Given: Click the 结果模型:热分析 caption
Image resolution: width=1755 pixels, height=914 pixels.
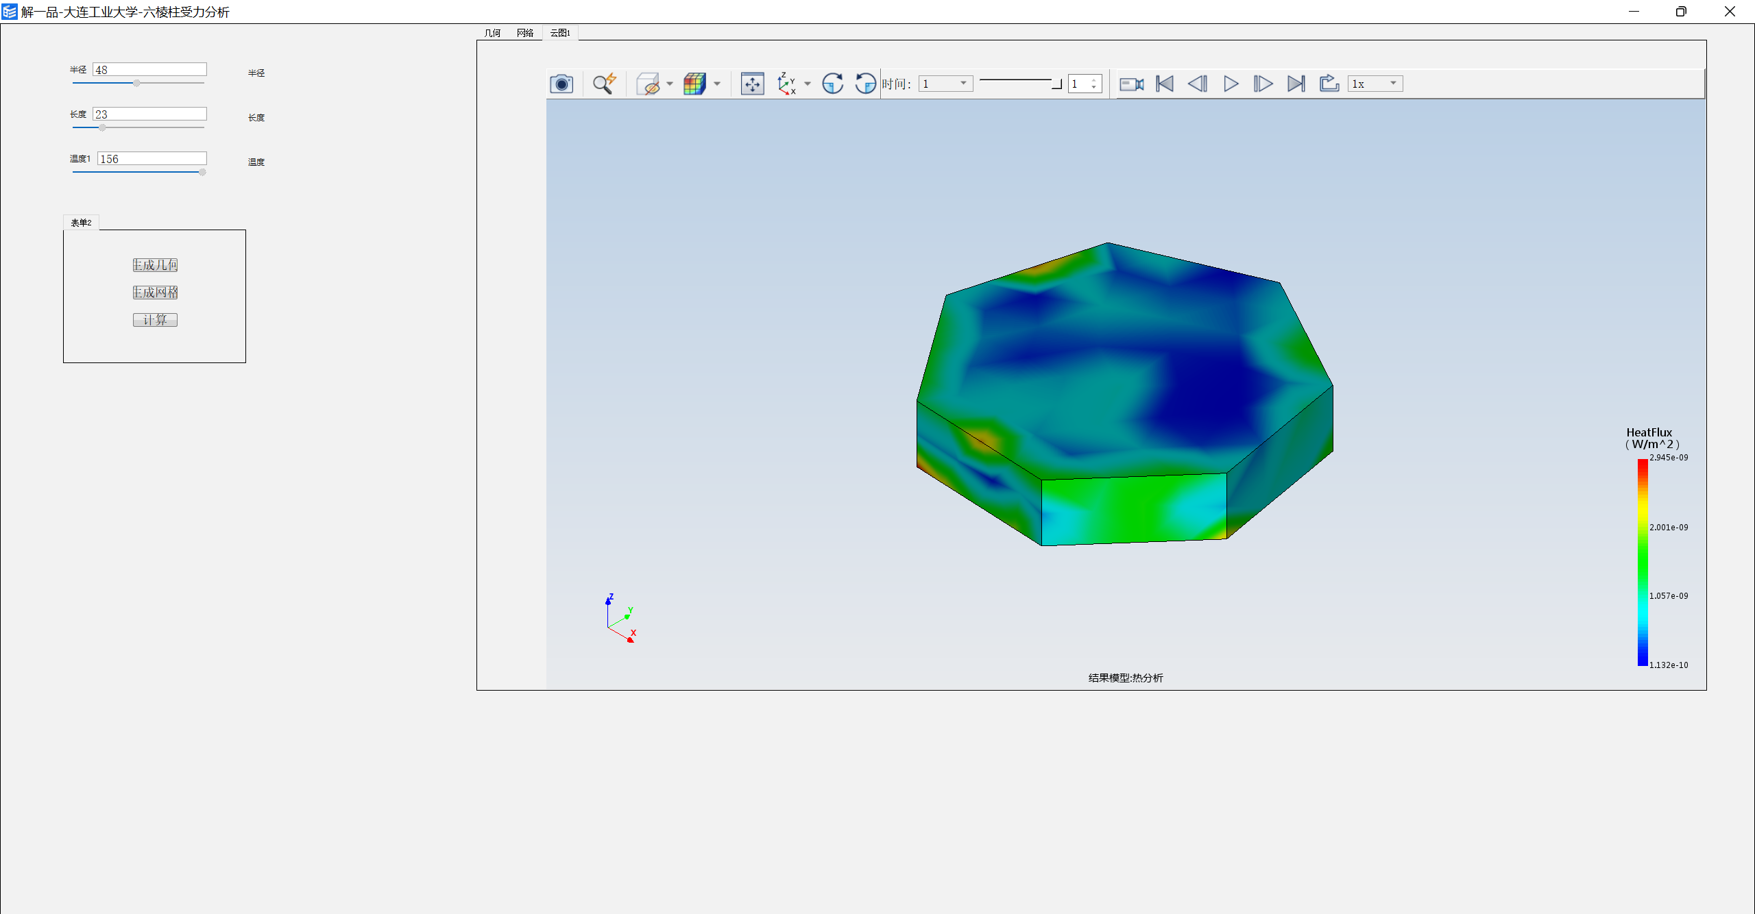Looking at the screenshot, I should 1126,678.
